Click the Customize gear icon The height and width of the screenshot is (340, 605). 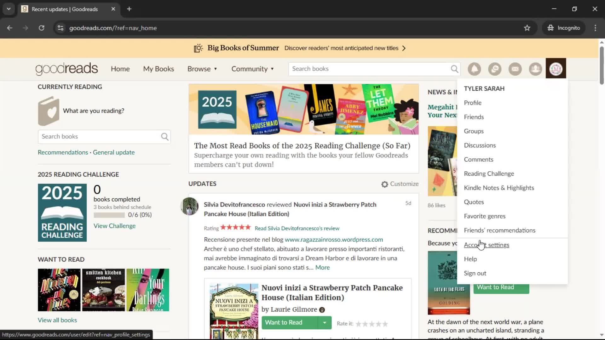[x=384, y=184]
